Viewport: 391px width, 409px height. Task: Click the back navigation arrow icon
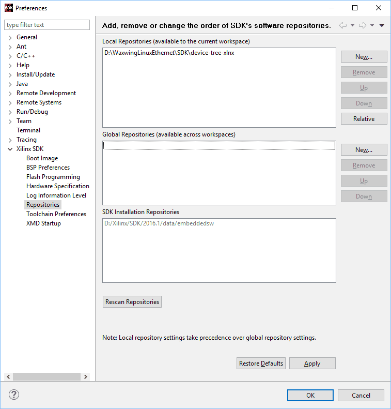point(343,25)
